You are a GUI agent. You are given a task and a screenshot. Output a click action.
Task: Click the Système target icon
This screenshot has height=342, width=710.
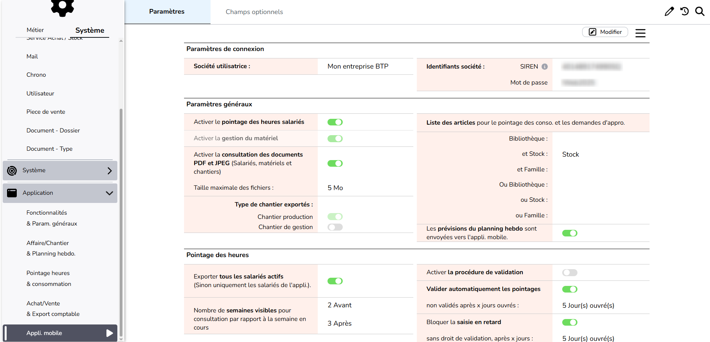[x=12, y=171]
